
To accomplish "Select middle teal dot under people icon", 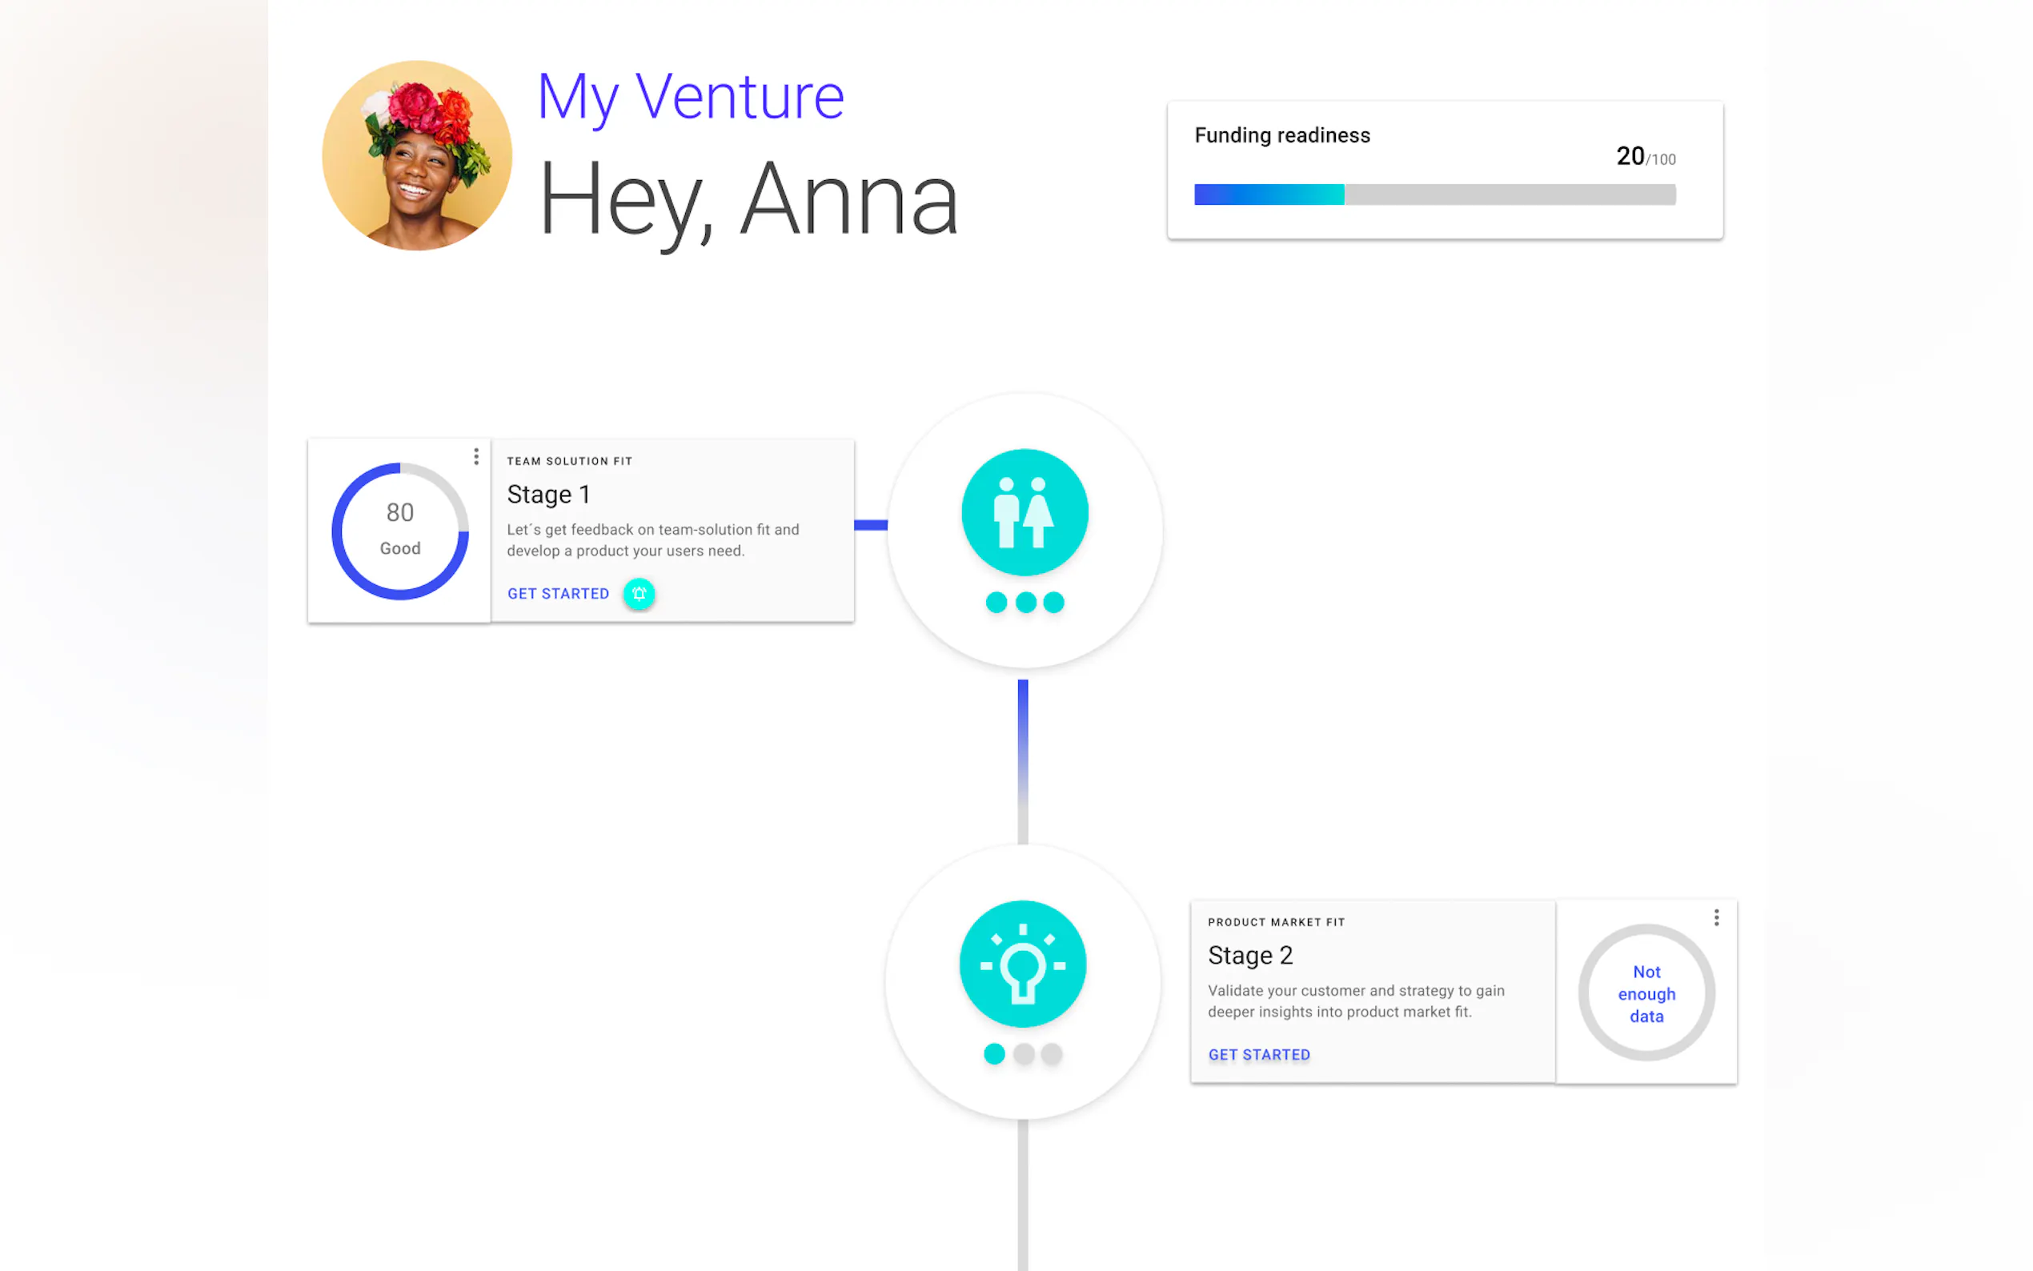I will coord(1025,602).
